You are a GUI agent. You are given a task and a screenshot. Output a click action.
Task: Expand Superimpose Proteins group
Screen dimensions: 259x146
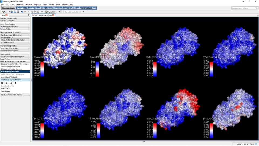(x=15, y=42)
